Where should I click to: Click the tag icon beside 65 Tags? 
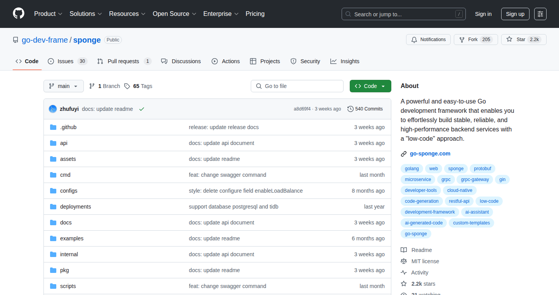tap(127, 86)
